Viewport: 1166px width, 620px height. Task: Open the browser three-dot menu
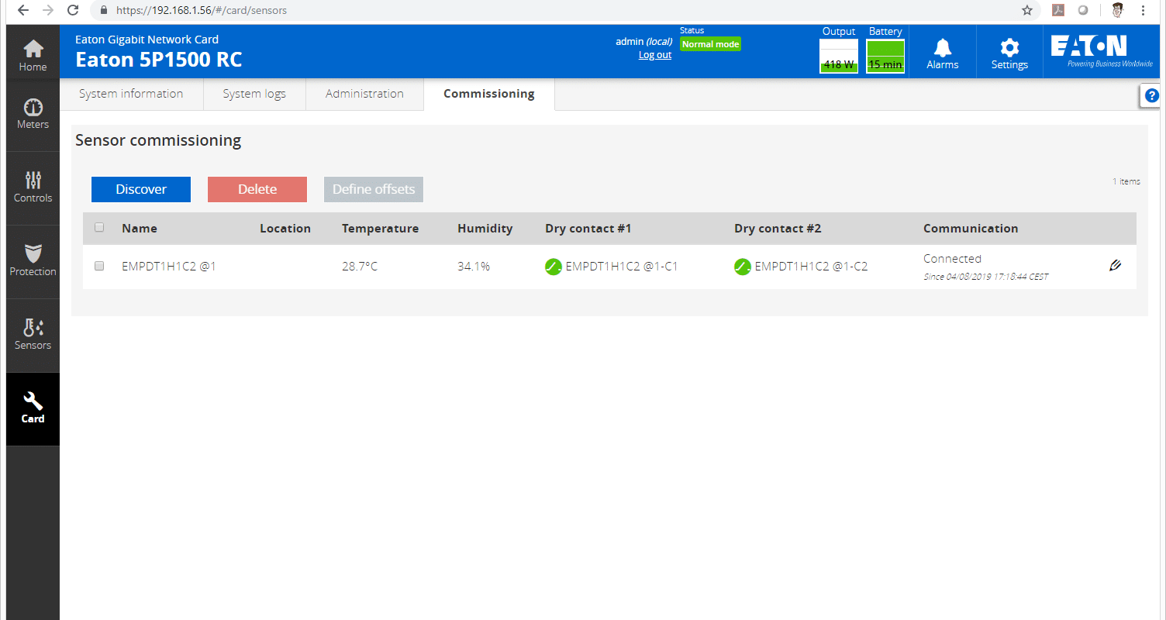(x=1144, y=11)
